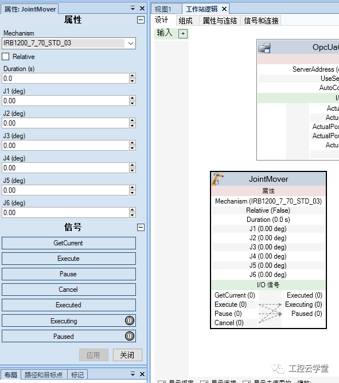
Task: Select the Executing (0) output signal
Action: coord(303,304)
